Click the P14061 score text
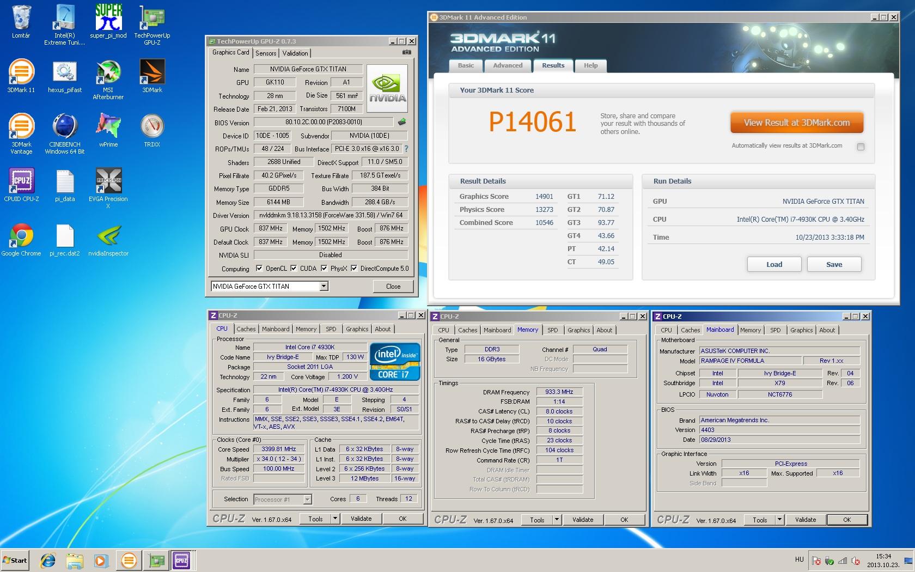The image size is (915, 572). pyautogui.click(x=532, y=122)
